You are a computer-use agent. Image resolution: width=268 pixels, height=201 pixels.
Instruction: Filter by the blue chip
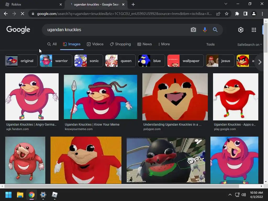click(152, 61)
